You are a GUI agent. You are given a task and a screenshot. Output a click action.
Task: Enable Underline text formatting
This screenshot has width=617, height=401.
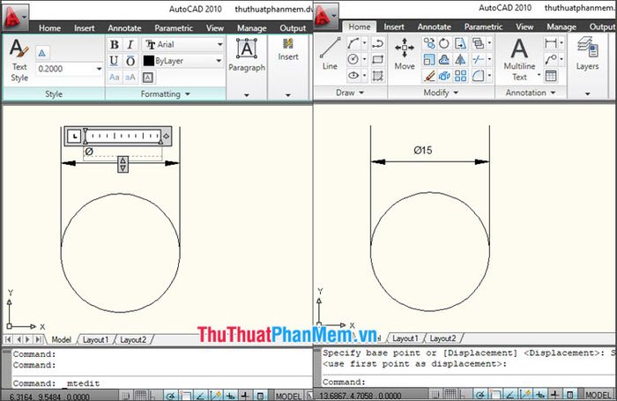(115, 61)
